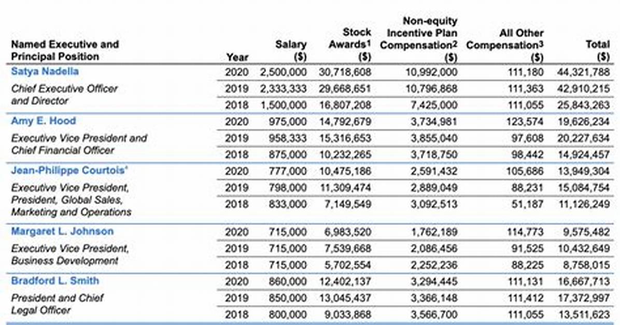Select stock awards value 16,807,208

pos(345,105)
